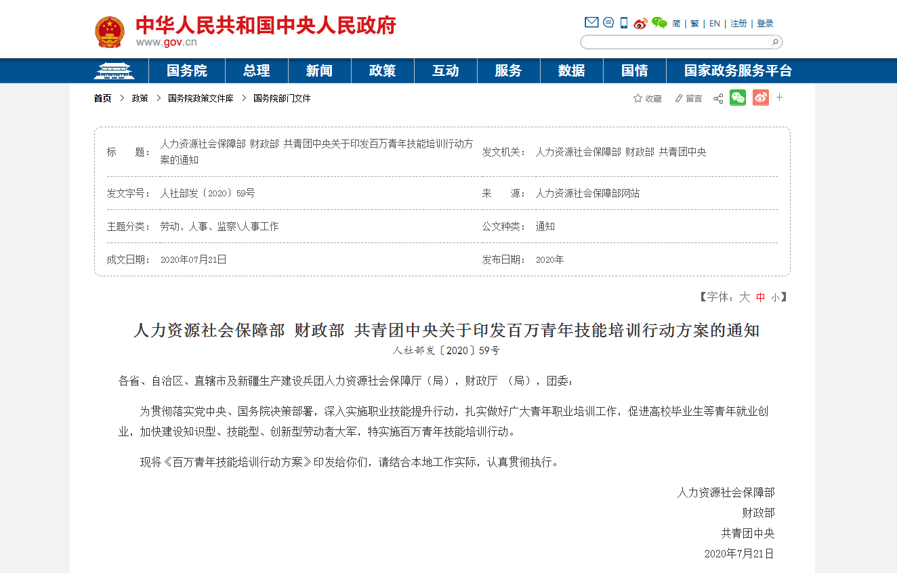
Task: Open the chat bubble icon in header
Action: [x=608, y=22]
